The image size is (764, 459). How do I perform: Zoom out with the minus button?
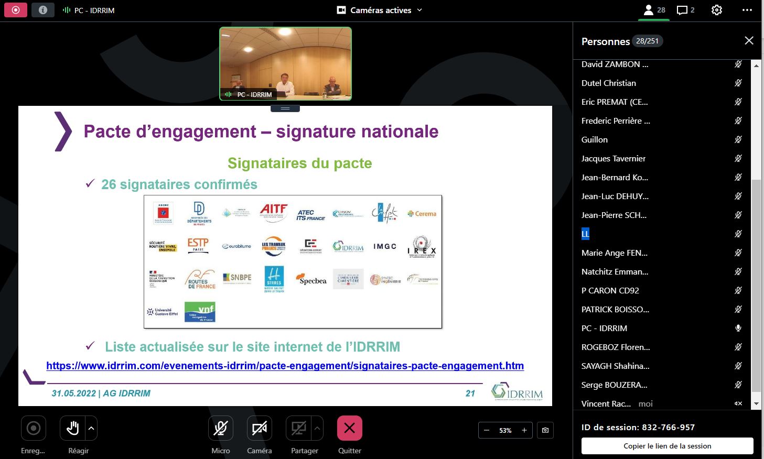pos(487,430)
